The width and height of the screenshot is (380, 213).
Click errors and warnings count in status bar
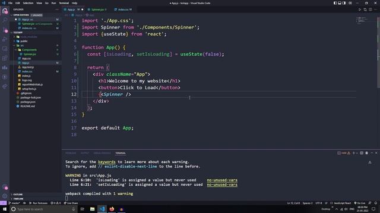56,203
